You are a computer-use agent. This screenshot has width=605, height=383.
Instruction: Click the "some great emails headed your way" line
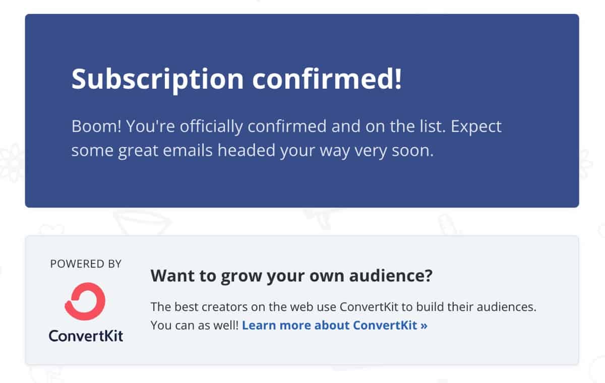[x=253, y=150]
